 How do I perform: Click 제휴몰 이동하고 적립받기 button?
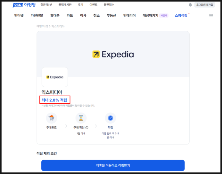pos(113,165)
